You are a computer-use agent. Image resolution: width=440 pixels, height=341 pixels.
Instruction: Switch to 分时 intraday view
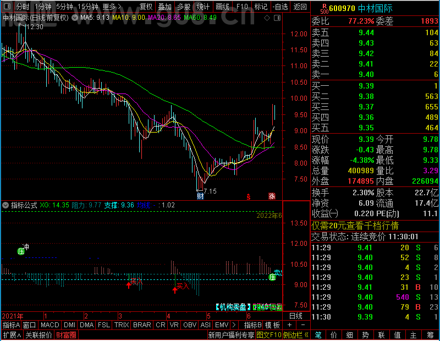pyautogui.click(x=23, y=7)
